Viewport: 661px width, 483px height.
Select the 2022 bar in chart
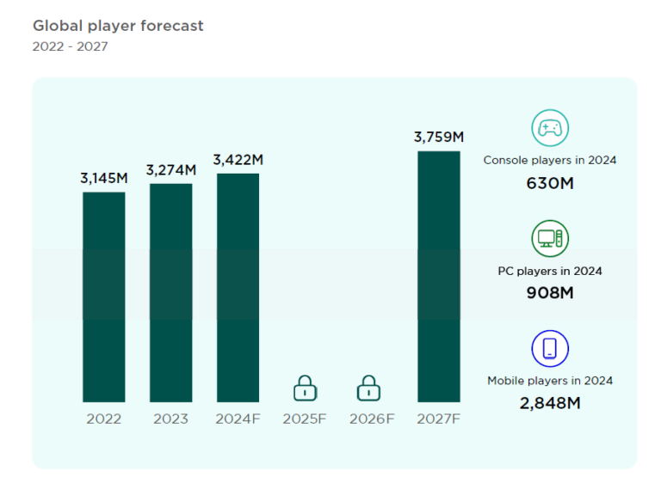click(104, 297)
